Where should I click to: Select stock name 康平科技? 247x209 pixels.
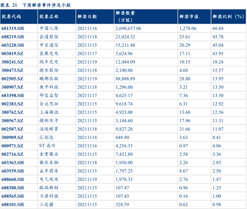(49, 87)
